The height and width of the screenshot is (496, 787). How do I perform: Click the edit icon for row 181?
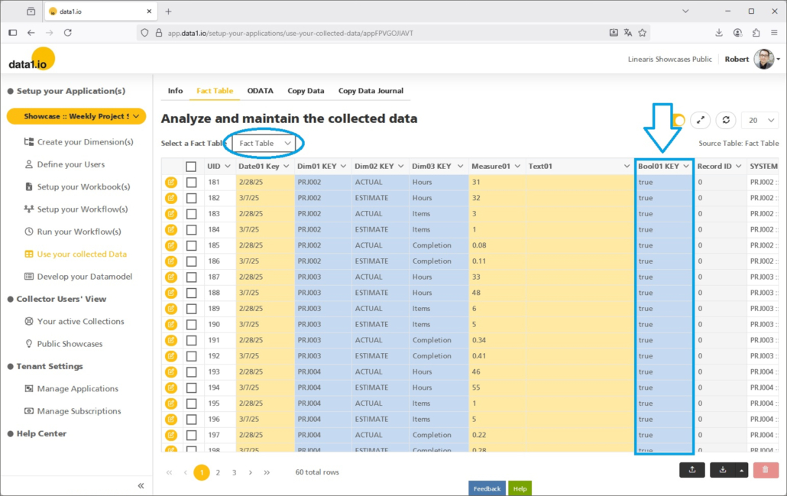click(170, 182)
